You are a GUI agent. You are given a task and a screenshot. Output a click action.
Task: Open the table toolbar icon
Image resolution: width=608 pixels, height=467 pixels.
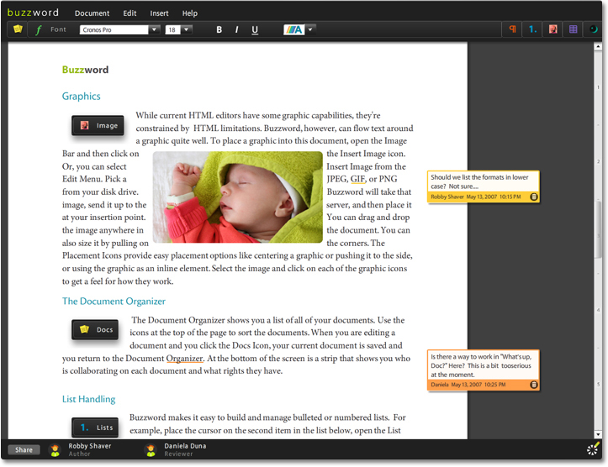pos(573,29)
